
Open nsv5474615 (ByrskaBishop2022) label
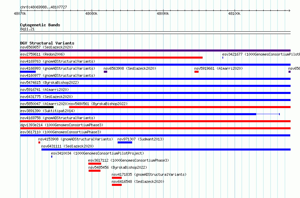point(50,82)
